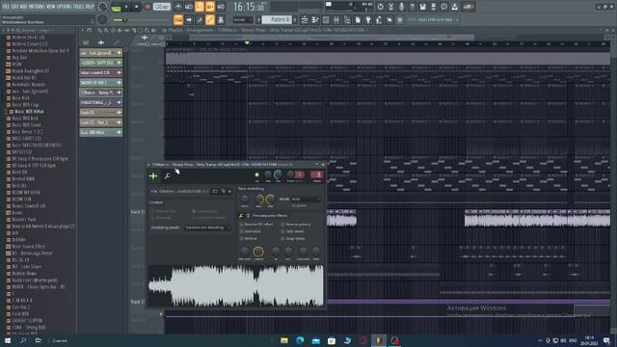Toggle Fade stereo checkbox
The image size is (617, 347).
[282, 231]
